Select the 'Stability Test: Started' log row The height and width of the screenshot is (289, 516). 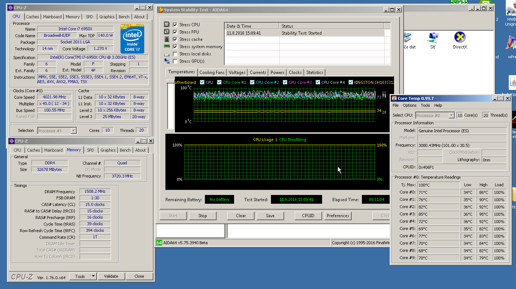[304, 33]
